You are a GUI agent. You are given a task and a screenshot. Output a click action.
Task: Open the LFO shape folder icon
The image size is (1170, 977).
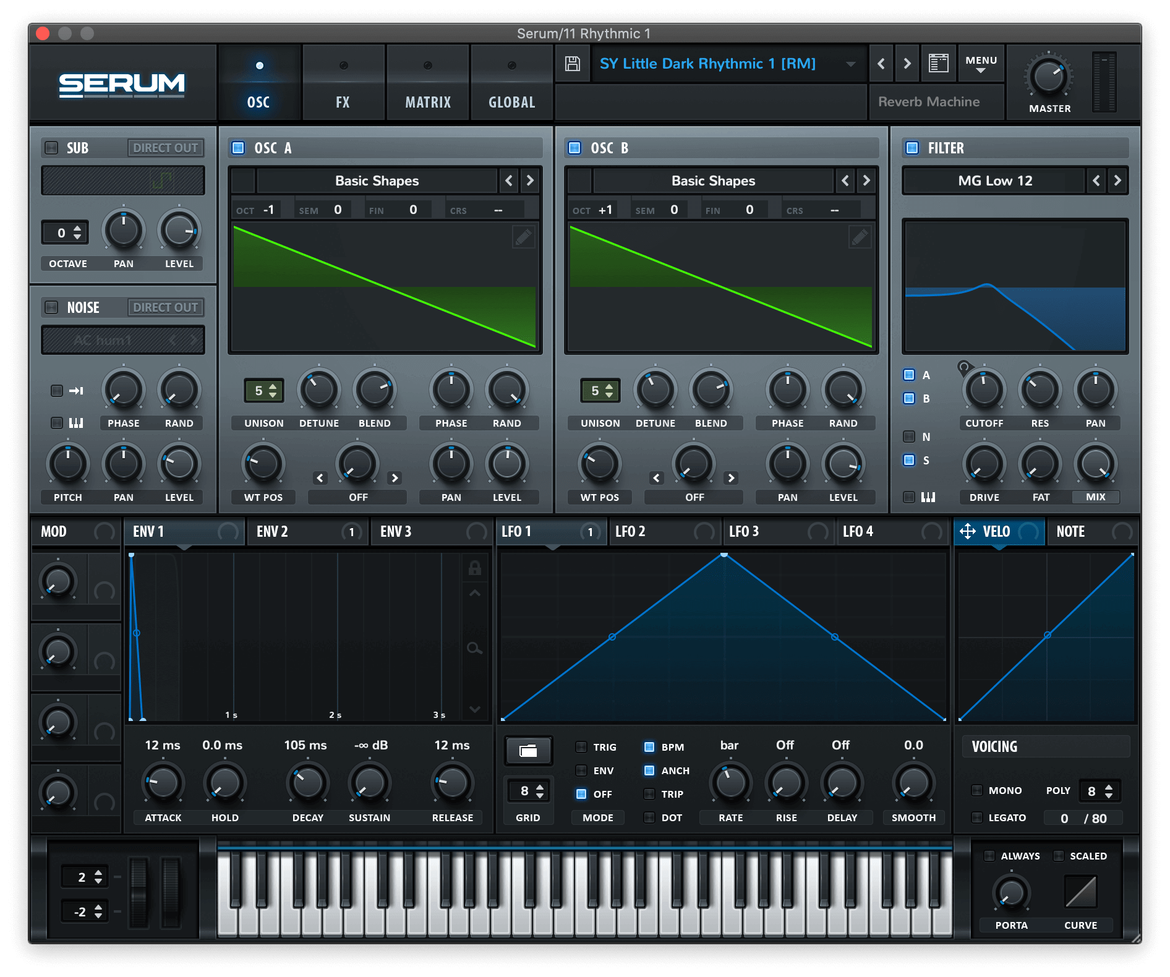[528, 751]
